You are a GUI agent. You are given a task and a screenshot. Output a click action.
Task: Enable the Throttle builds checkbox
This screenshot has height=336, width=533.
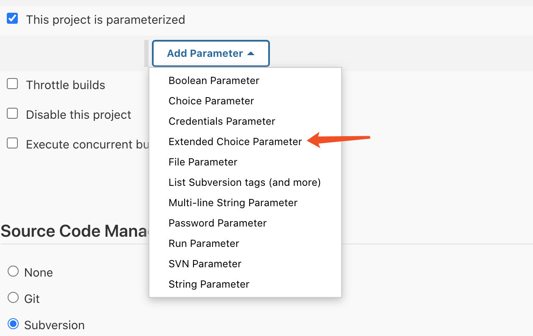12,84
